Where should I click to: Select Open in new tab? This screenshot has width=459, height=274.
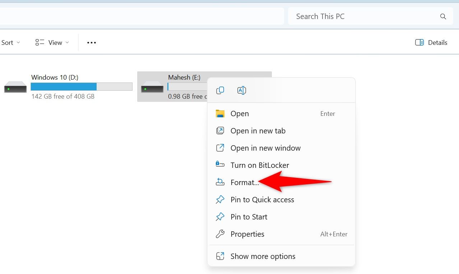(258, 131)
